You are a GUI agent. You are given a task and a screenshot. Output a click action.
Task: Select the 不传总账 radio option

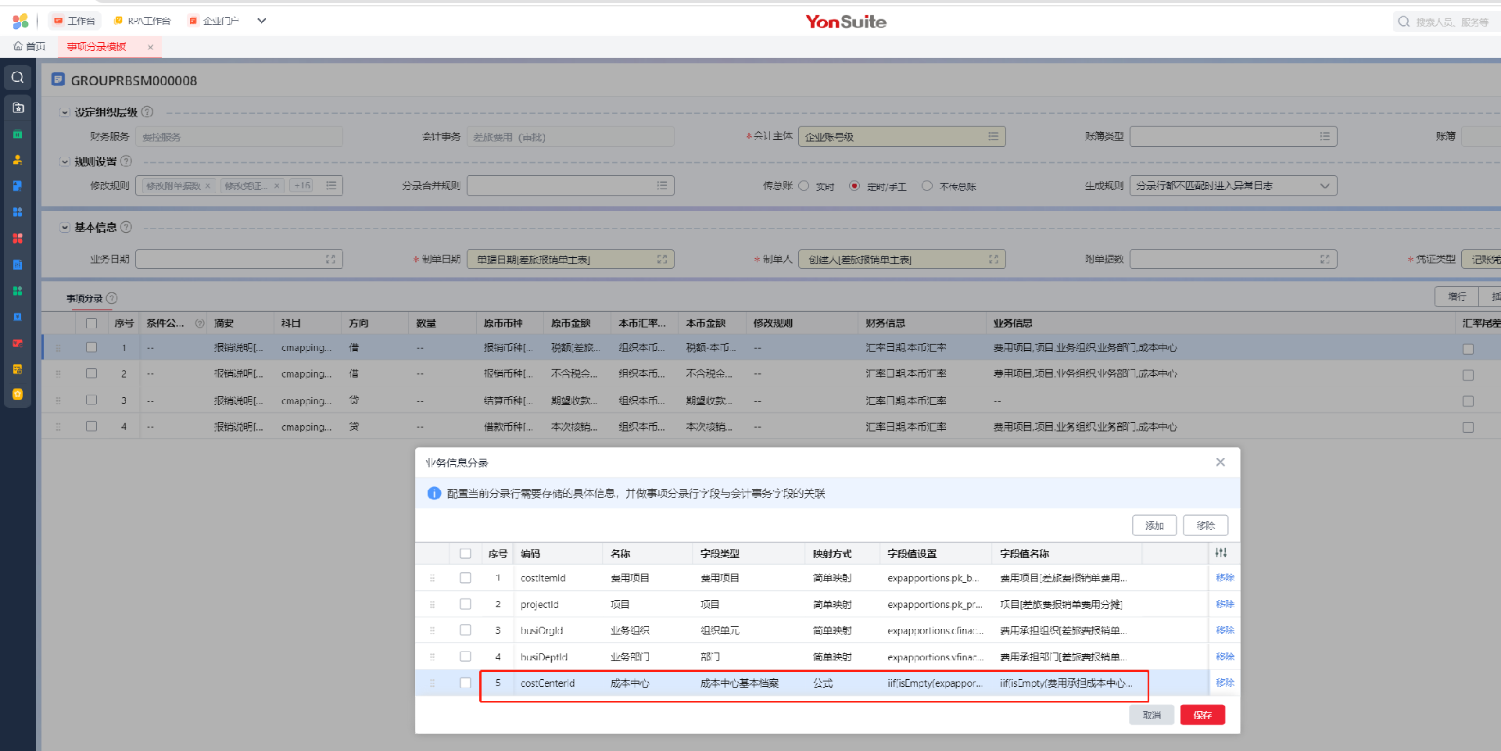(x=927, y=186)
